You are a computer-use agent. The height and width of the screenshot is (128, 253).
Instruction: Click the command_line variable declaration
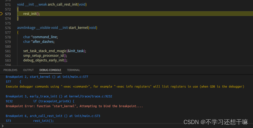[44, 37]
